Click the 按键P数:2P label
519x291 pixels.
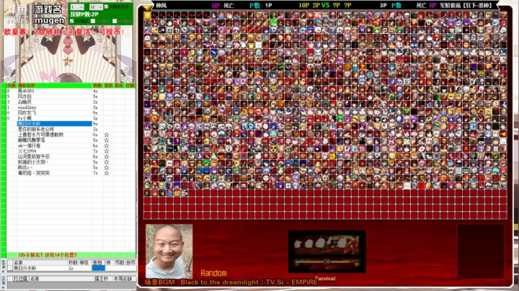84,14
